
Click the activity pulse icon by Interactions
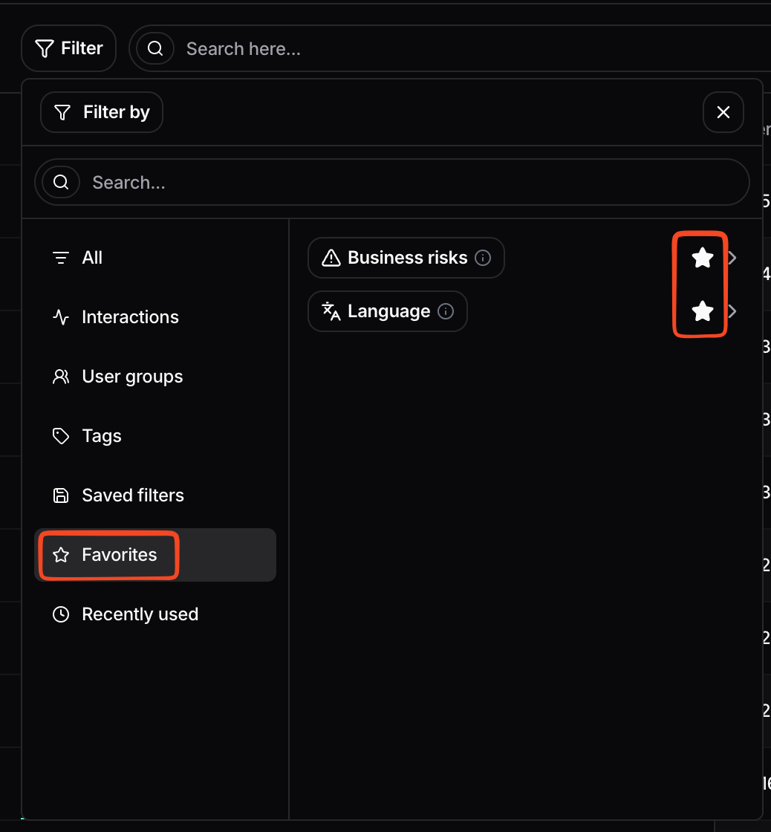coord(61,317)
